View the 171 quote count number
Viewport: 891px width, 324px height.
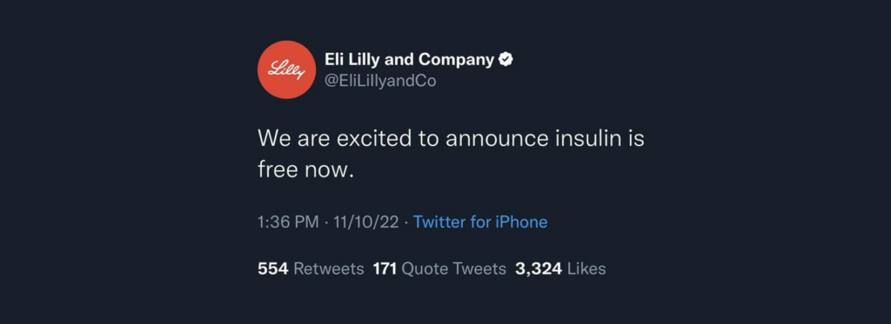pos(385,268)
